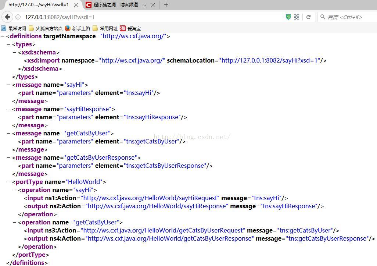Open the 火狐官方站点 bookmark folder
Image resolution: width=377 pixels, height=266 pixels.
pyautogui.click(x=31, y=28)
